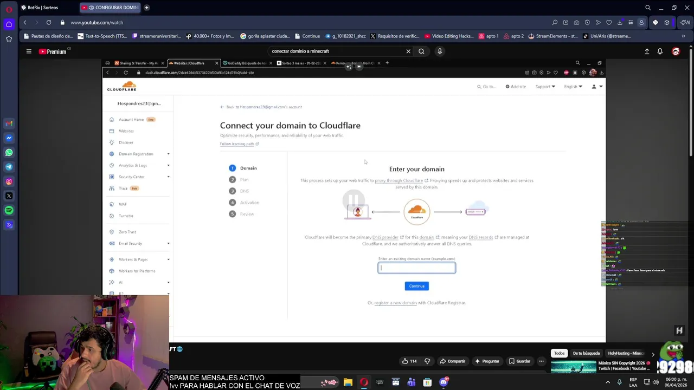Viewport: 694px width, 390px height.
Task: Open Cloudflare user account dropdown
Action: pos(597,87)
